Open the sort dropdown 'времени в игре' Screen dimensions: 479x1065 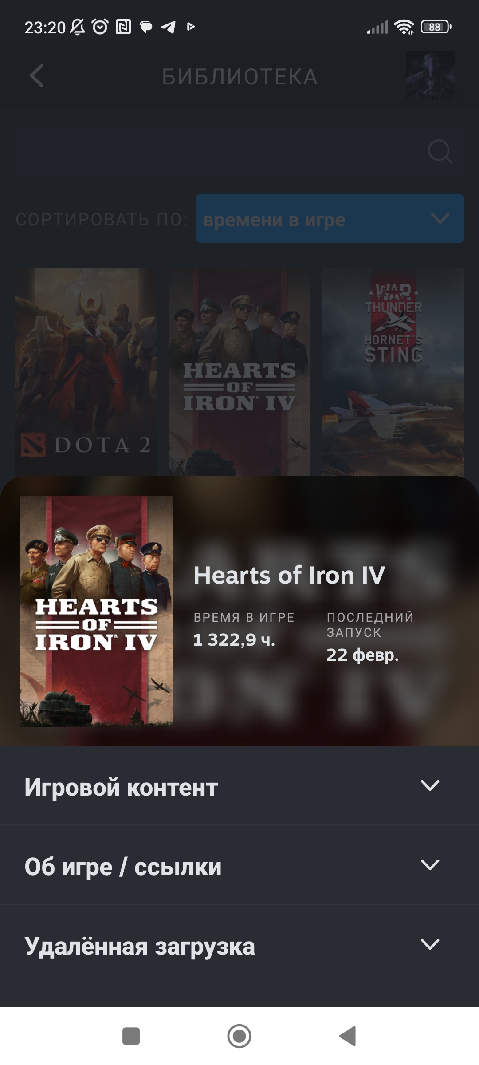click(330, 218)
